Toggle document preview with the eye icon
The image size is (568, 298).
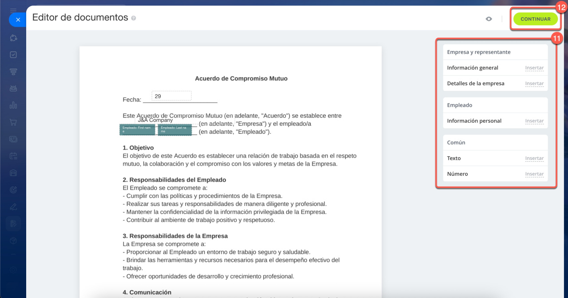coord(489,19)
